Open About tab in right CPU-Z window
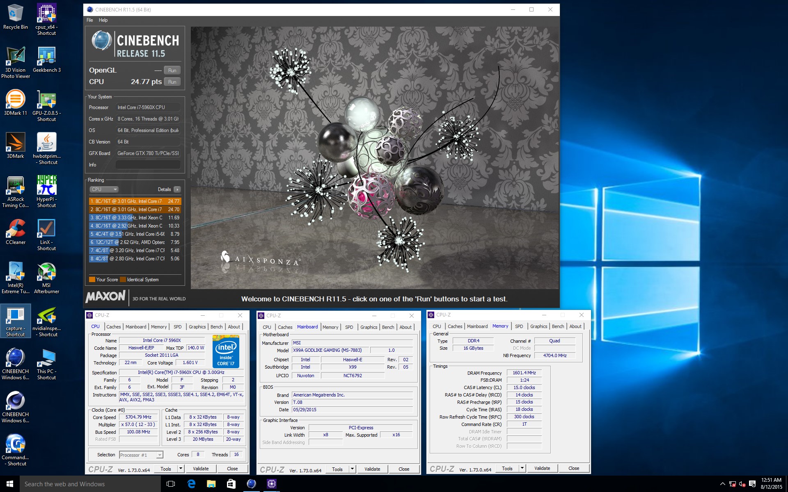 click(575, 326)
